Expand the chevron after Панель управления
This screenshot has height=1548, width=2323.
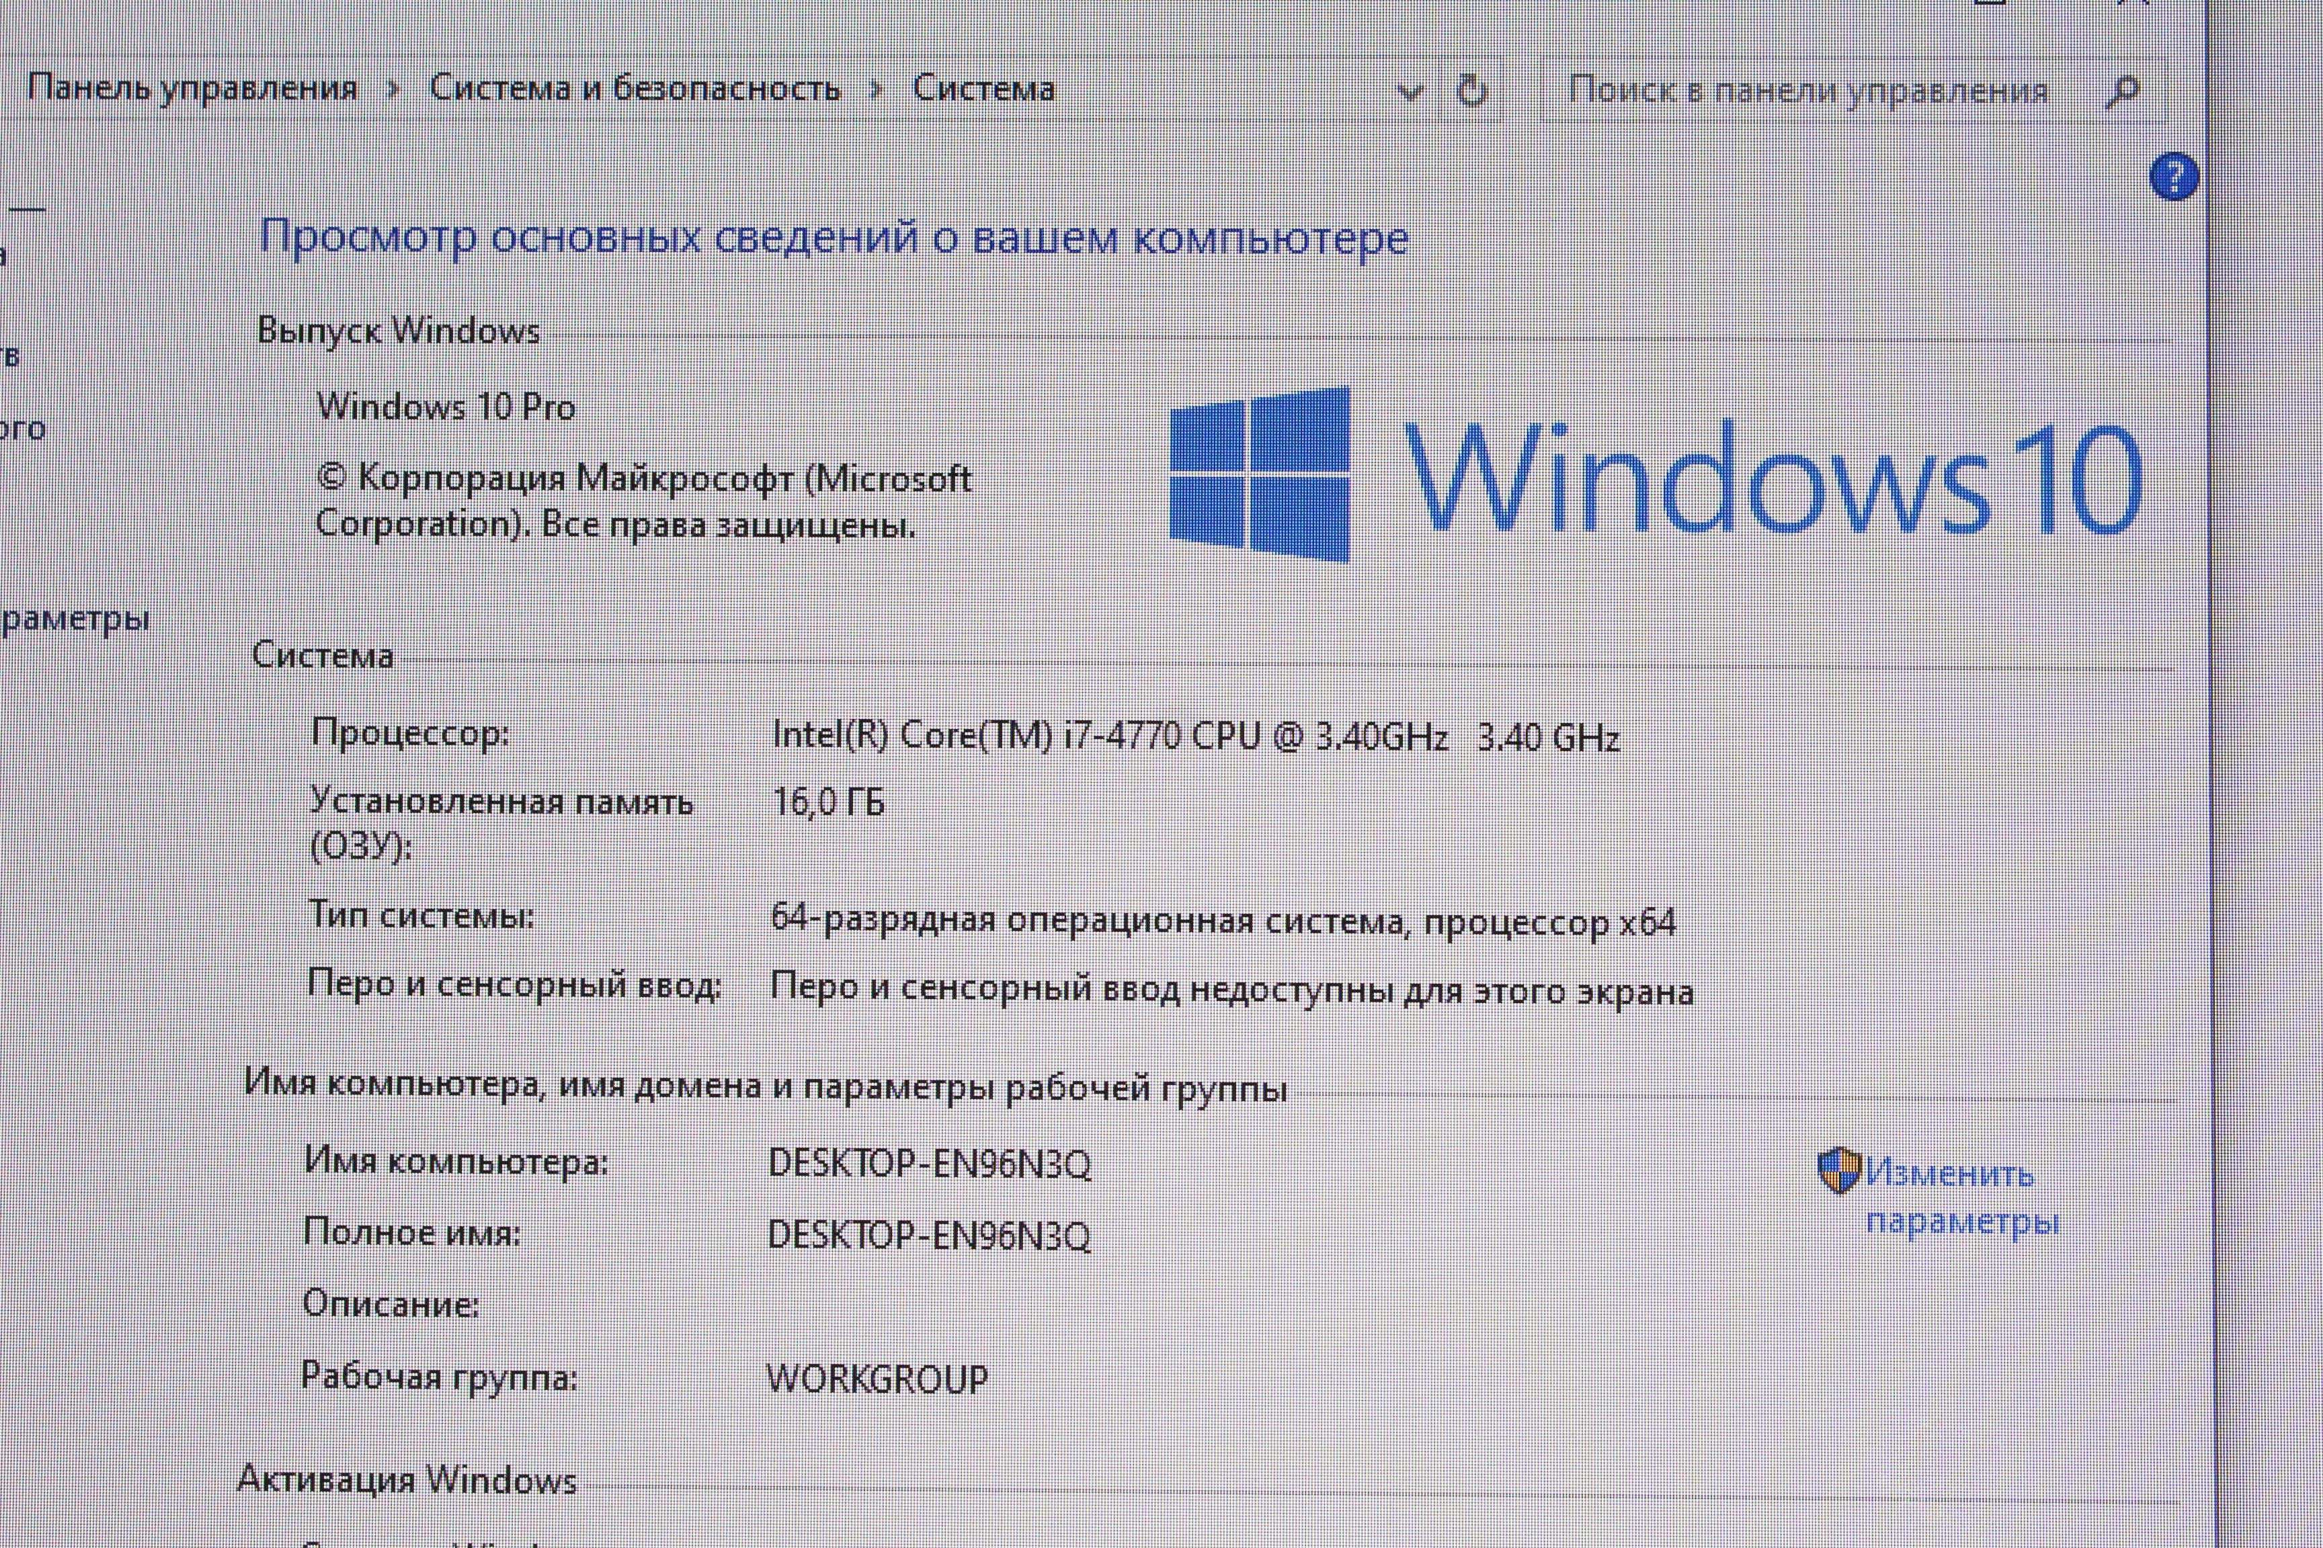(393, 90)
